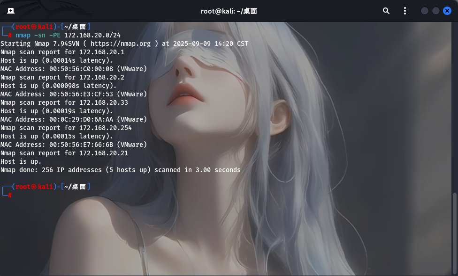458x276 pixels.
Task: Click the 'Nmap done: 256 IP addresses' line
Action: (x=120, y=170)
